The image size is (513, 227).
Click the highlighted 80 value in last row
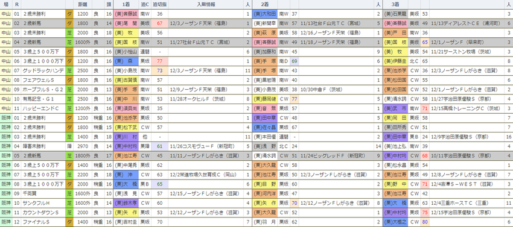(425, 222)
